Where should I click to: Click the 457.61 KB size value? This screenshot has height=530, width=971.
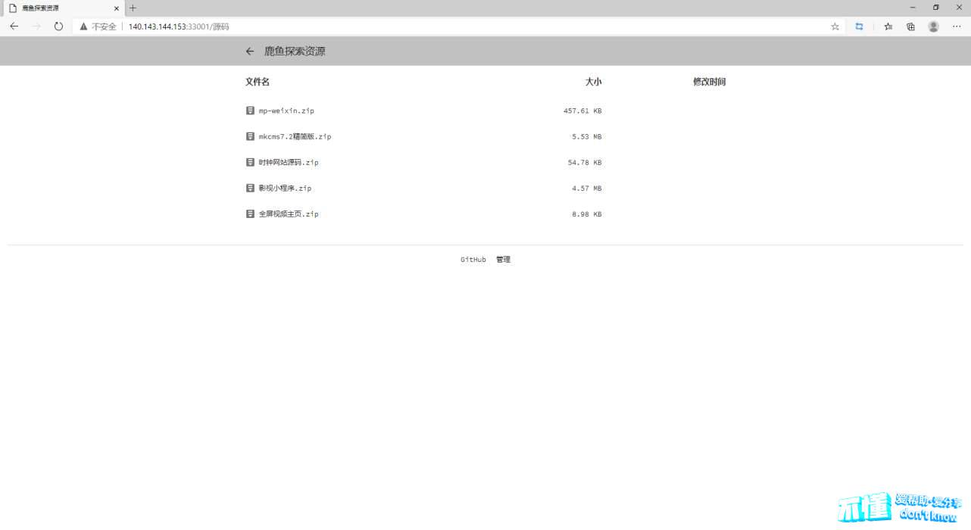pyautogui.click(x=582, y=111)
